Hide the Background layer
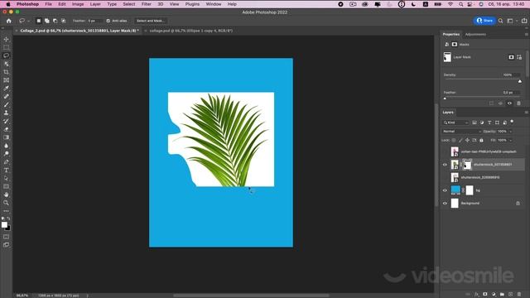Viewport: 530px width, 298px height. point(445,204)
